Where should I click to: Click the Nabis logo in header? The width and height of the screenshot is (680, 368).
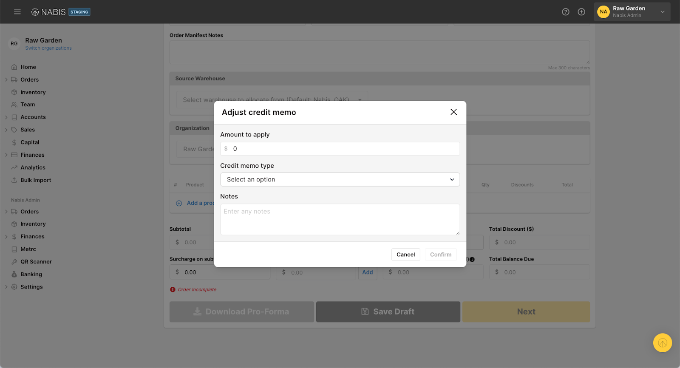[x=49, y=12]
